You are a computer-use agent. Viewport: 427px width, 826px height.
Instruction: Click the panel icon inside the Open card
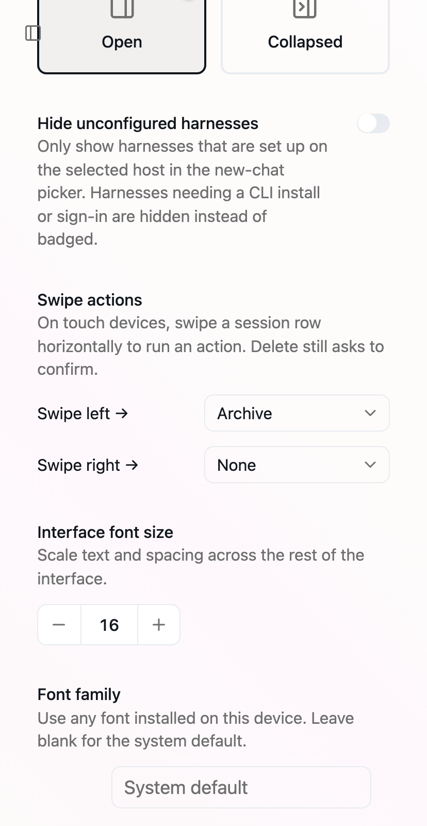click(x=122, y=8)
